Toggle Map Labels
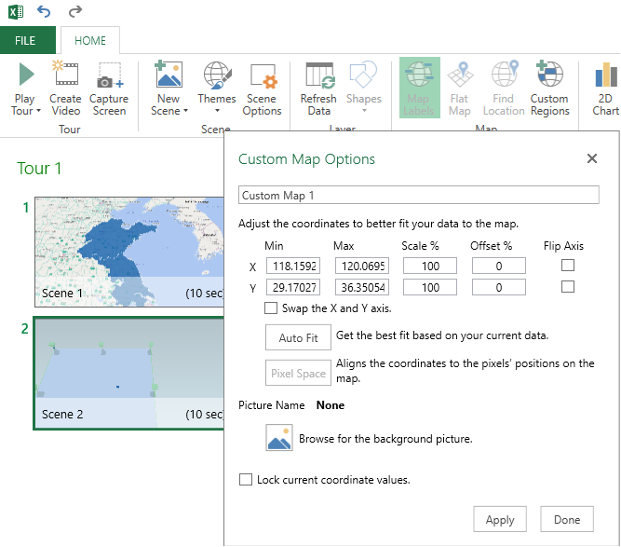The height and width of the screenshot is (547, 621). click(x=419, y=88)
